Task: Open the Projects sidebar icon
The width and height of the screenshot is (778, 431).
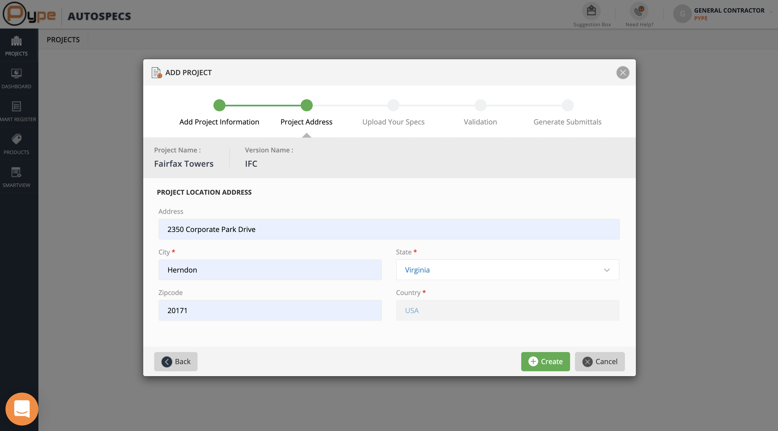Action: 16,41
